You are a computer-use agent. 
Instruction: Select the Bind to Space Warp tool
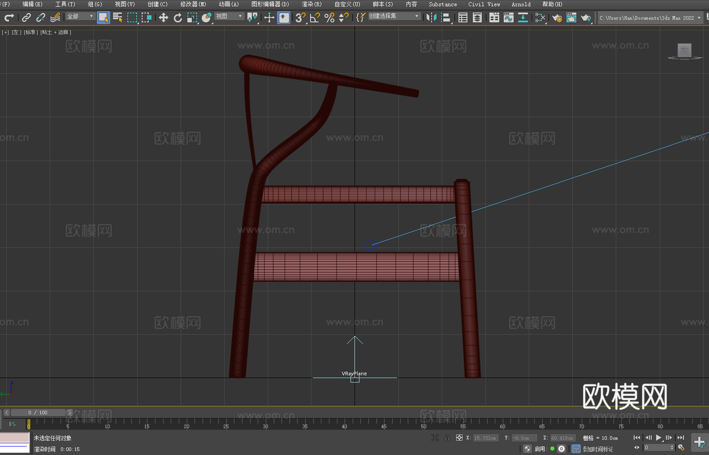[55, 17]
